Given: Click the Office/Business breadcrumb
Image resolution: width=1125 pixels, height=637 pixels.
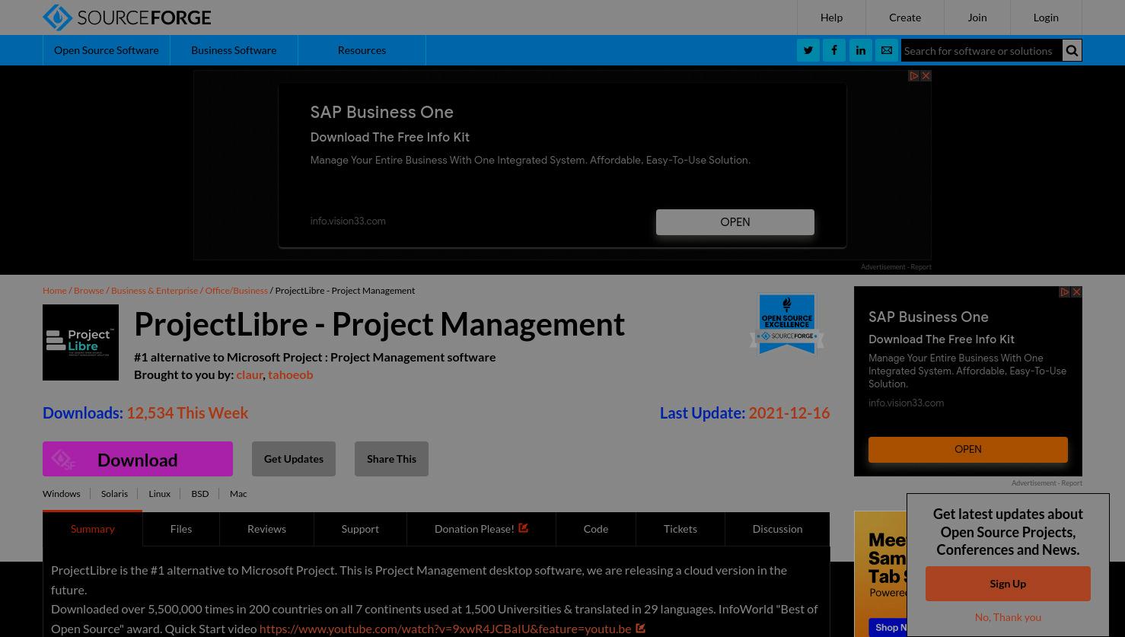Looking at the screenshot, I should [236, 291].
